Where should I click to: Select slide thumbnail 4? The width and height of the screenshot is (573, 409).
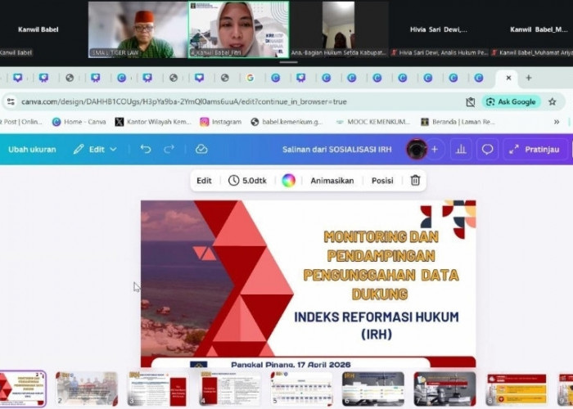pos(230,389)
